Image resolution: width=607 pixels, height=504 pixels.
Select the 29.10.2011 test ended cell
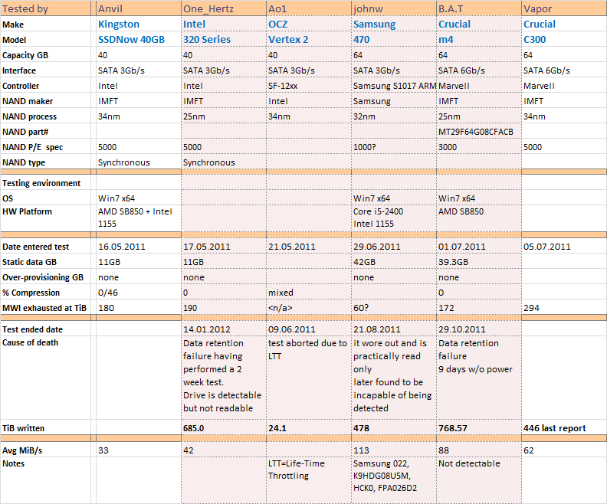coord(479,329)
